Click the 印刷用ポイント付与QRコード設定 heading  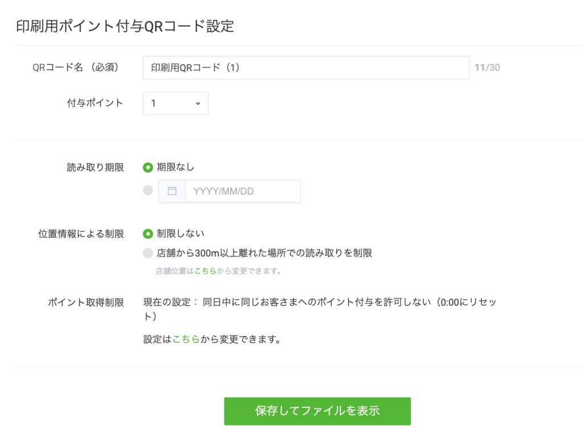124,27
